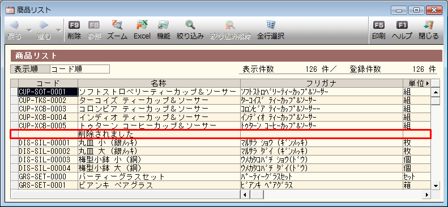The image size is (448, 207).
Task: Click unit cell 箱 for GRS-SET-0001
Action: (x=417, y=186)
